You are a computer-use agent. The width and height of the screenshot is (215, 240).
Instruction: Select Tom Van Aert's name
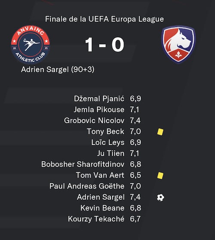(100, 175)
